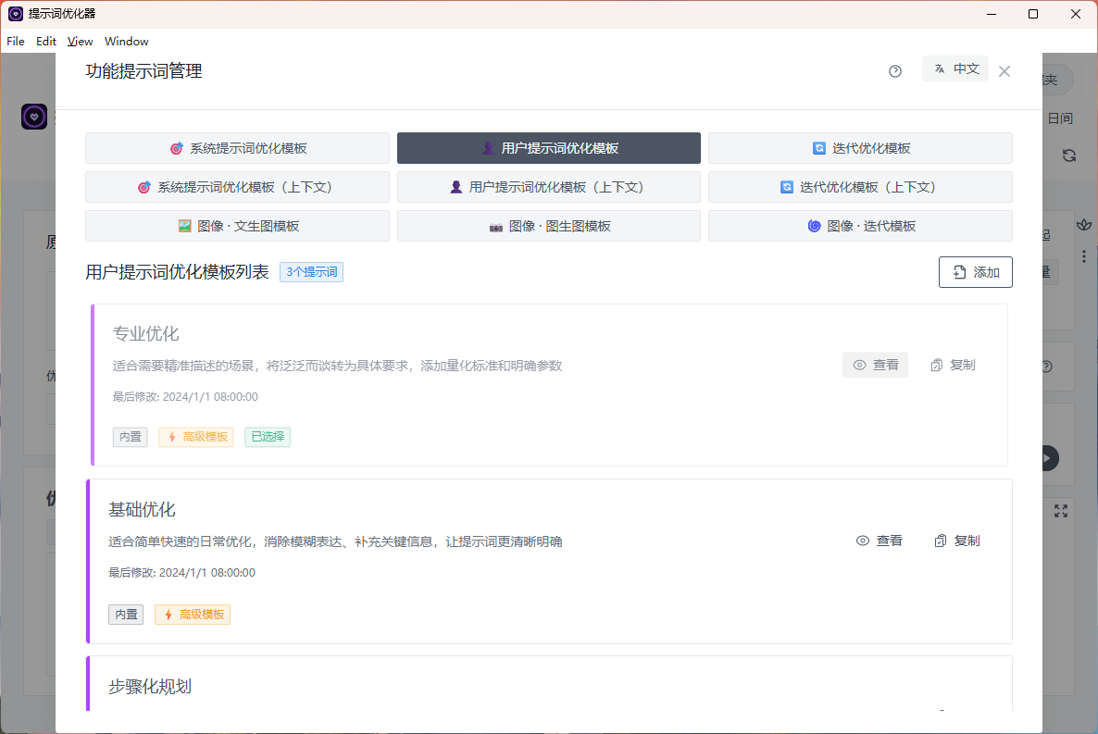Click the fullscreen expand icon in background
1098x734 pixels.
click(x=1061, y=511)
